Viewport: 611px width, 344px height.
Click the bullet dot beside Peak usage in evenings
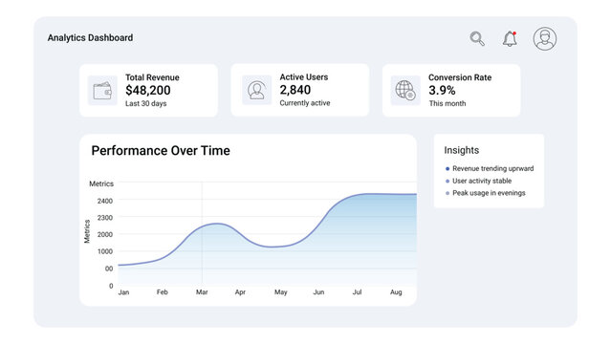[x=447, y=193]
